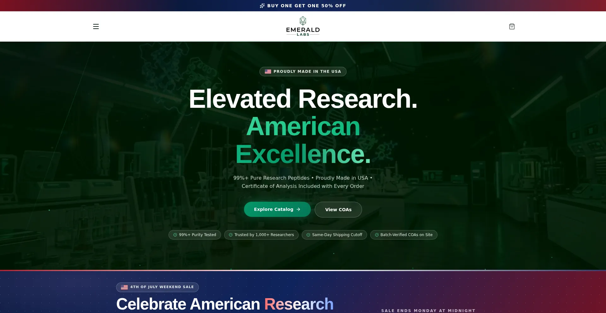The width and height of the screenshot is (606, 313).
Task: Click the flag in 4th of July Weekend Sale badge
Action: (x=124, y=287)
